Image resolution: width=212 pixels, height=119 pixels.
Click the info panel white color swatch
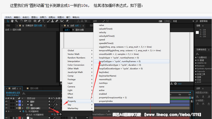197,32
